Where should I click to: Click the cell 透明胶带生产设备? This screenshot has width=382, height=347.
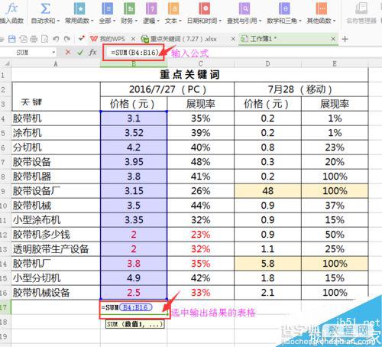(x=56, y=249)
